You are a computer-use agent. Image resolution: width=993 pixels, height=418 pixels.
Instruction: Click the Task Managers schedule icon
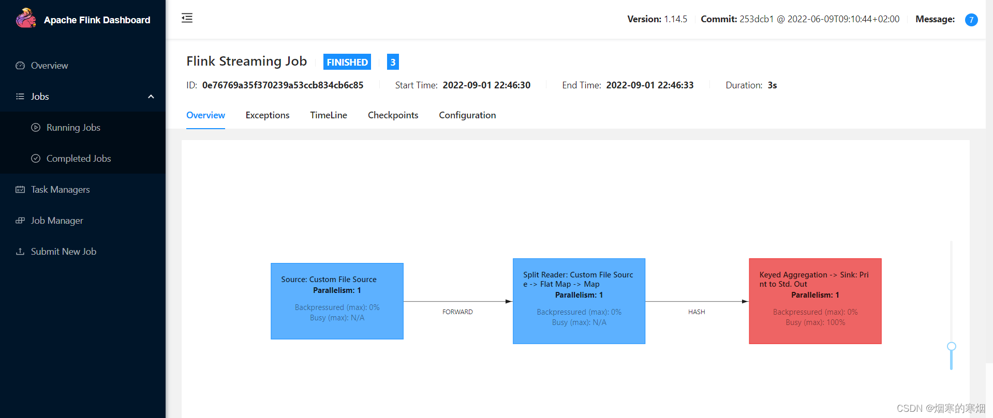pyautogui.click(x=20, y=190)
